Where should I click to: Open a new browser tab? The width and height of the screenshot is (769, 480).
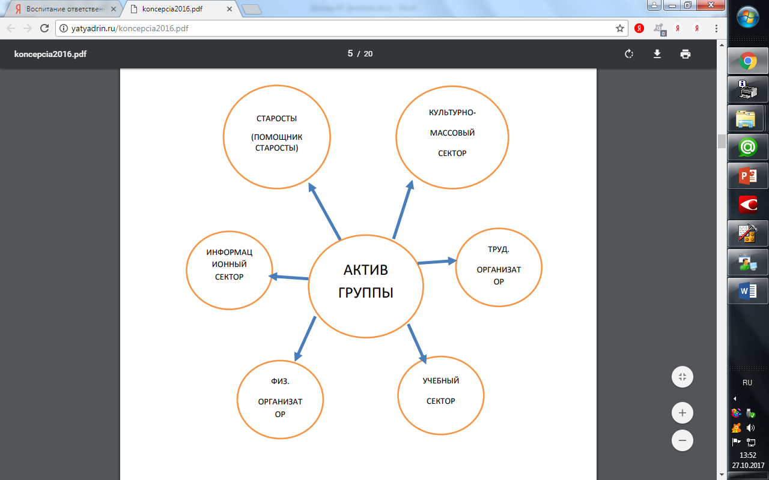coord(252,9)
